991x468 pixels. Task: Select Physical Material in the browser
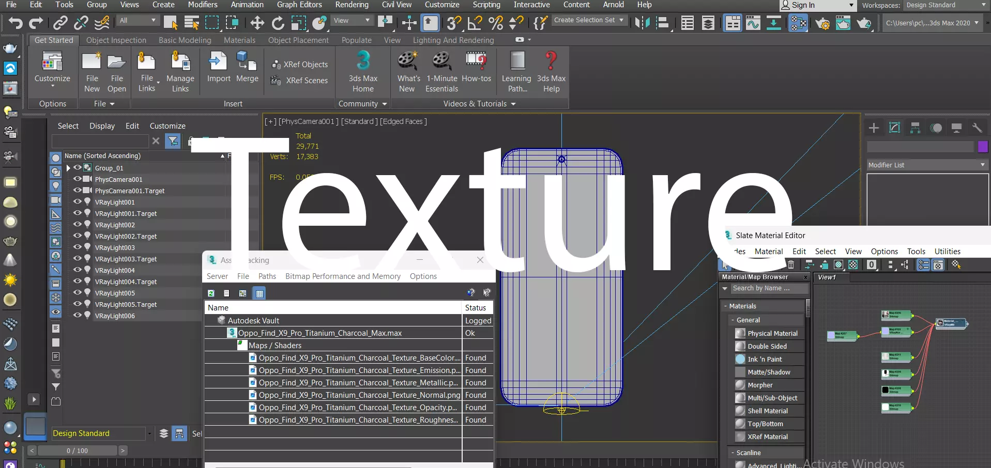click(x=772, y=333)
